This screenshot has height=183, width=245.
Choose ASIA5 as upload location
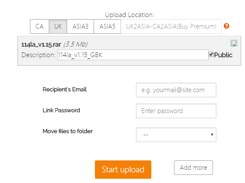point(107,26)
